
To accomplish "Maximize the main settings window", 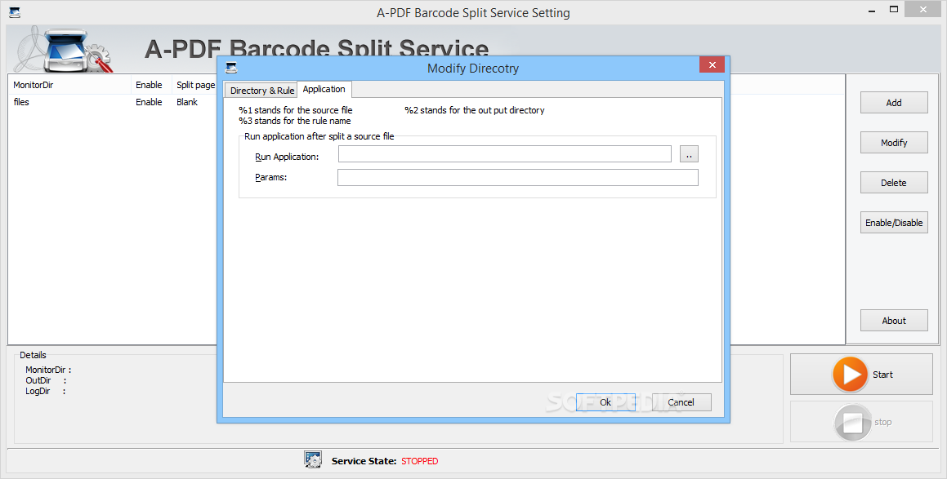I will 894,9.
